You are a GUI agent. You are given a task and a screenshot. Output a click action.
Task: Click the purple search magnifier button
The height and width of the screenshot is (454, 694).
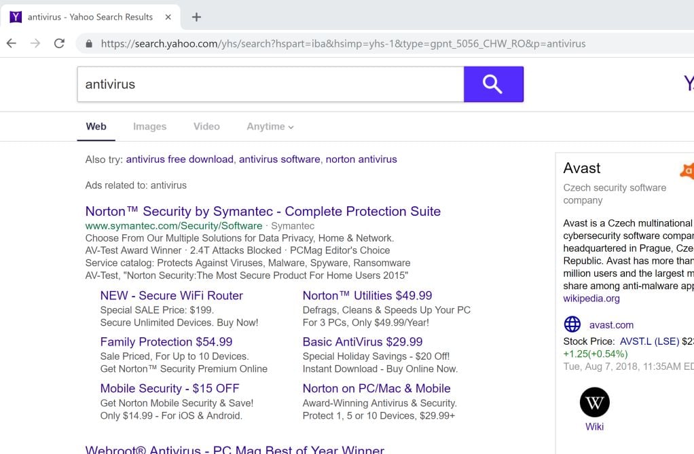tap(493, 84)
